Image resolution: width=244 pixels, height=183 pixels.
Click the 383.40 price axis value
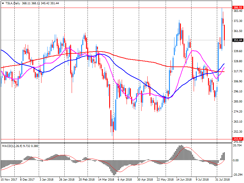tap(238, 11)
